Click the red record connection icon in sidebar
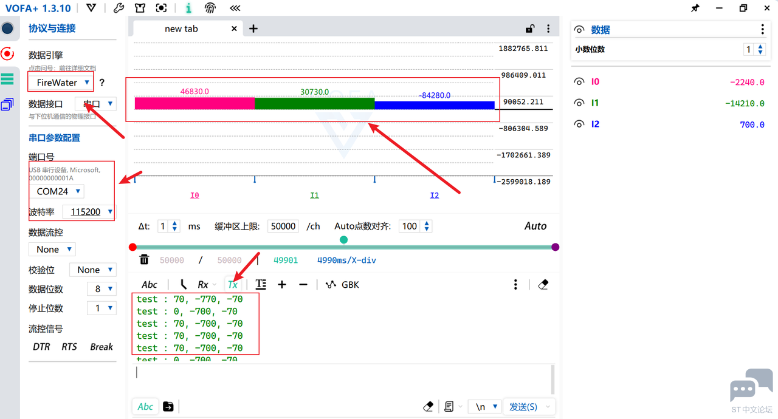 (x=7, y=54)
